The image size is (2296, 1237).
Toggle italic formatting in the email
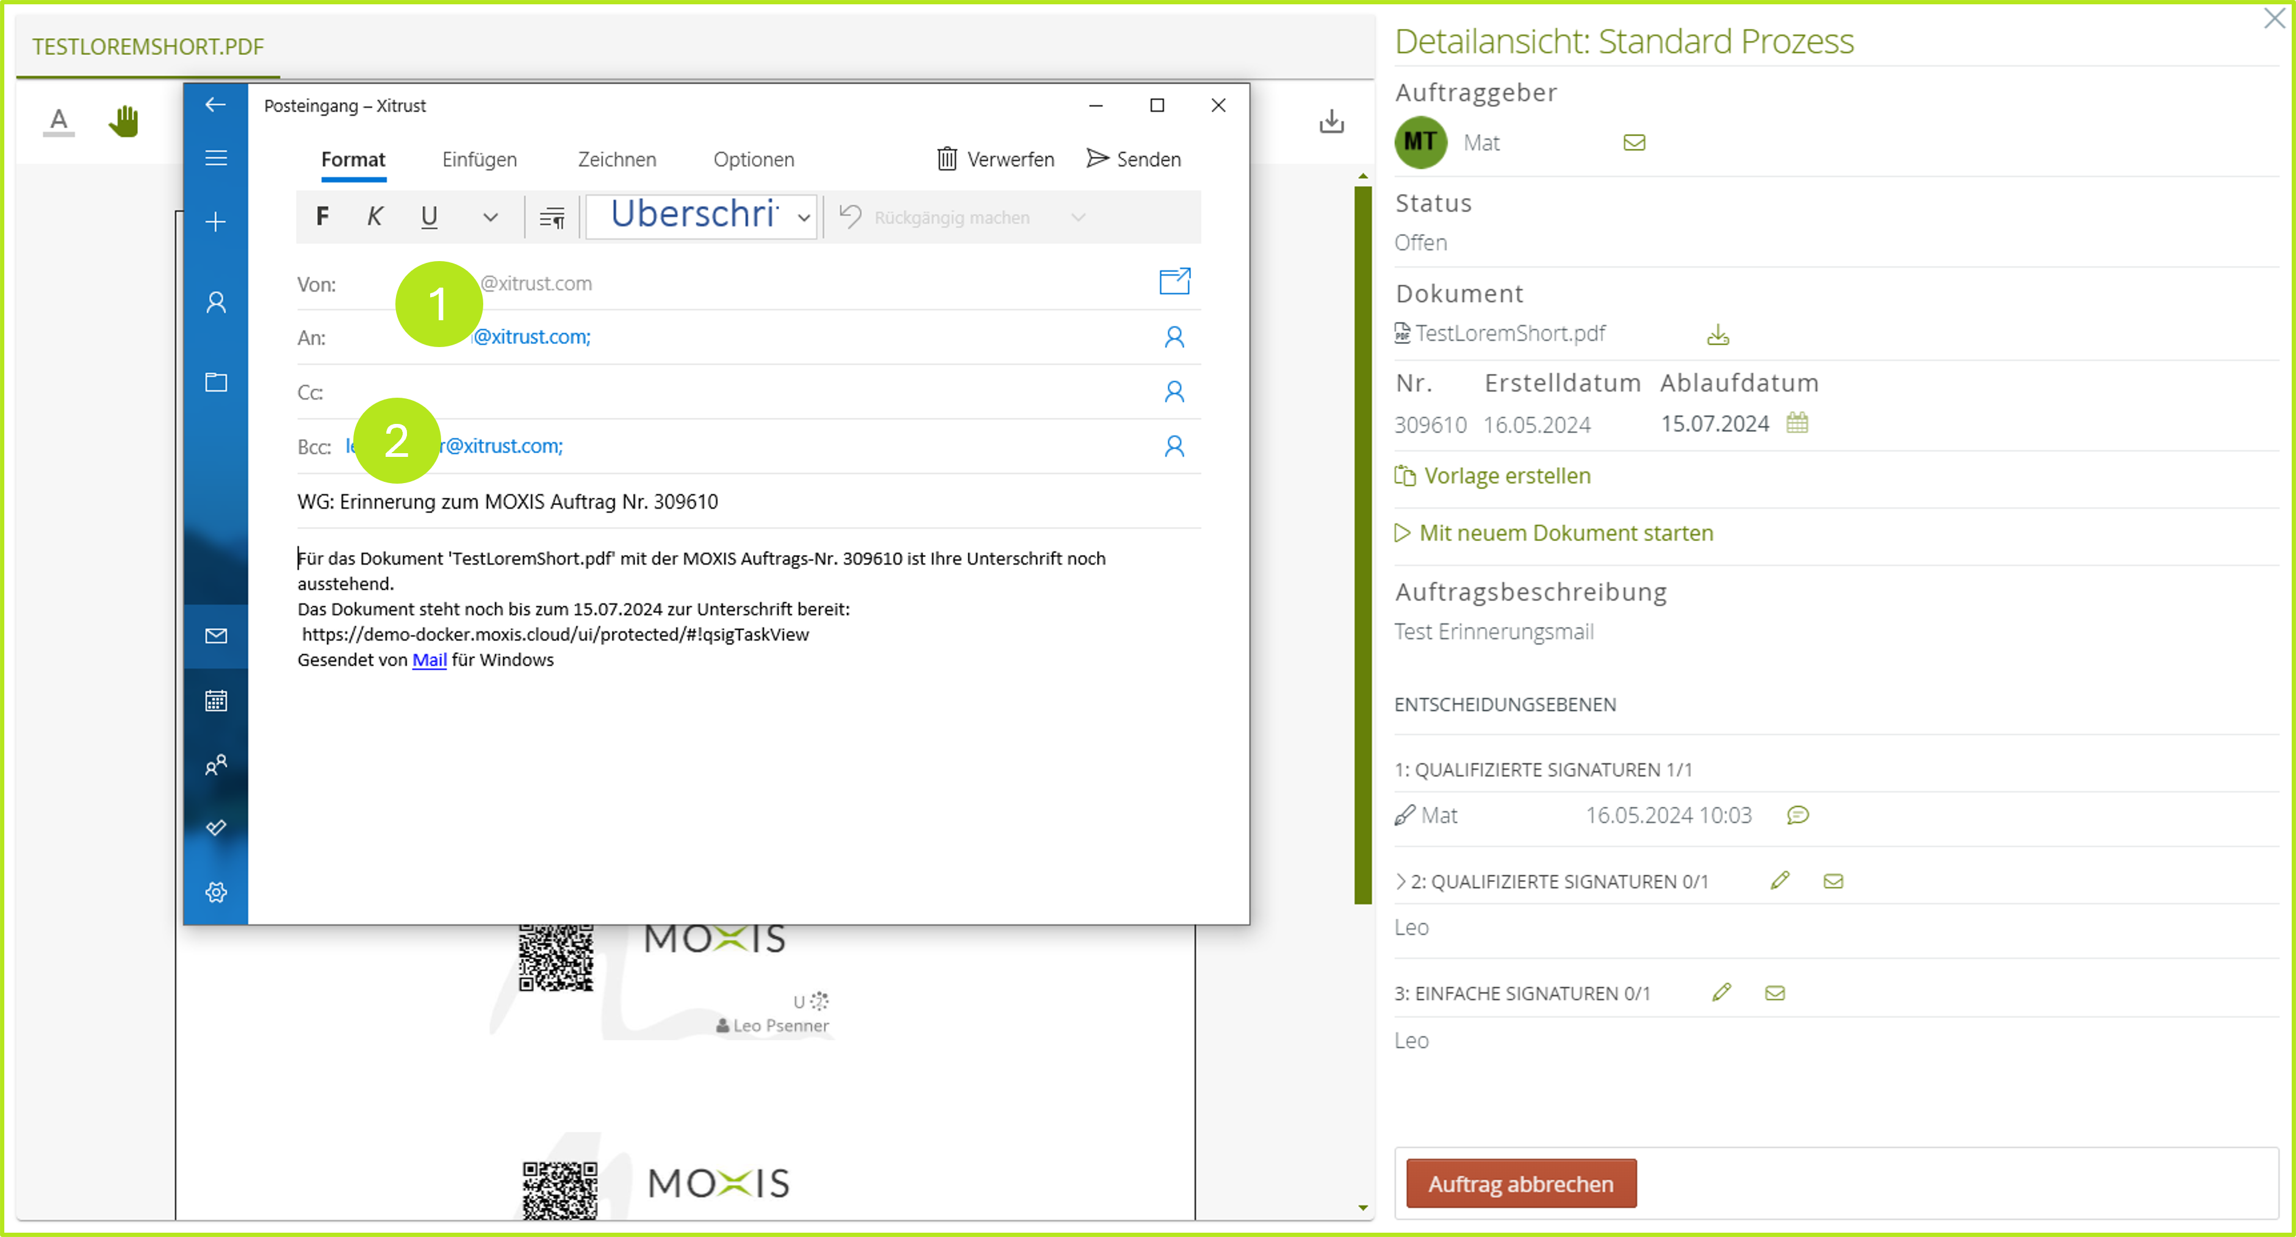tap(375, 217)
